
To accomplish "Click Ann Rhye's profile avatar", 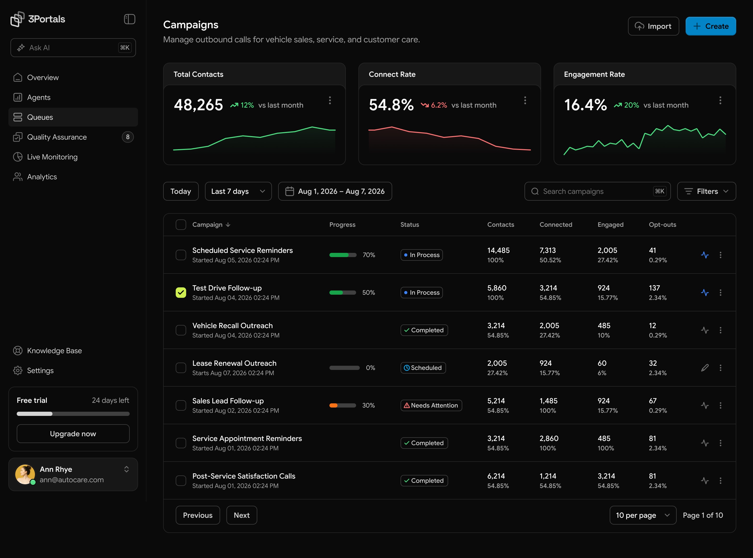I will (x=25, y=475).
